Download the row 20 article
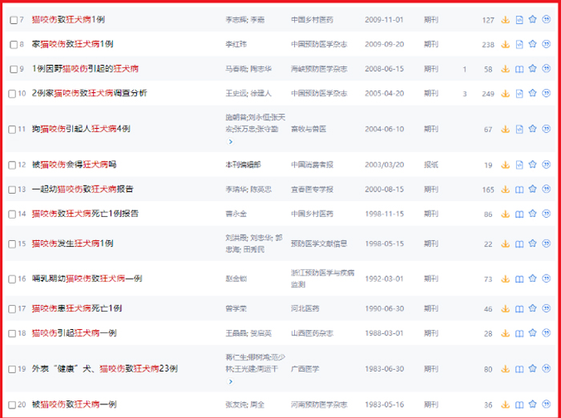The height and width of the screenshot is (418, 561). pos(506,405)
